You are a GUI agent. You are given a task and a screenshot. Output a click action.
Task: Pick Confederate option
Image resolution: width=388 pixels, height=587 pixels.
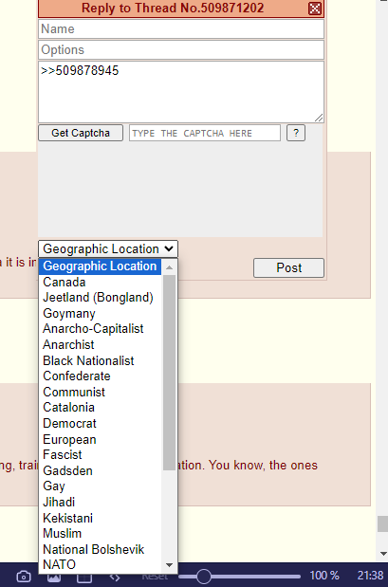tap(100, 376)
